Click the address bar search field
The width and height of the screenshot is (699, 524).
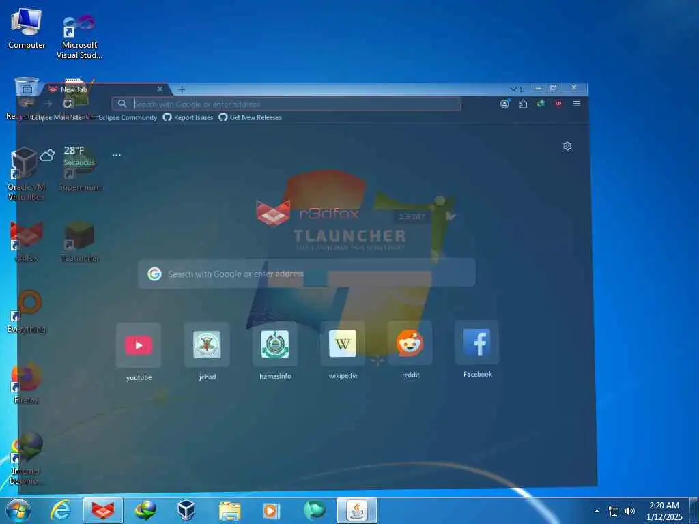click(286, 104)
